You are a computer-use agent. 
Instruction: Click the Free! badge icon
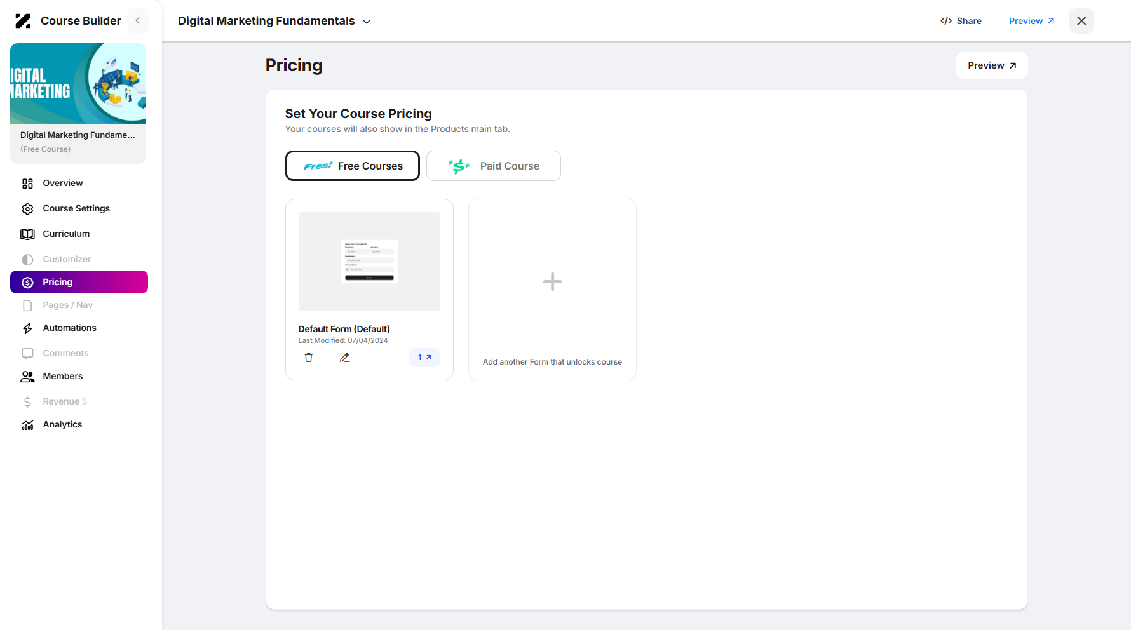(318, 166)
